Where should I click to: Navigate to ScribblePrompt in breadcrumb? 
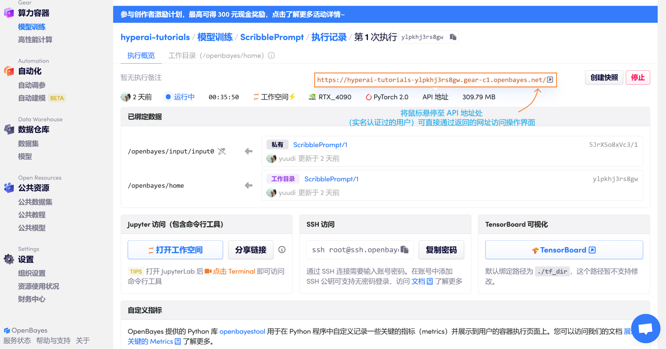click(x=272, y=37)
